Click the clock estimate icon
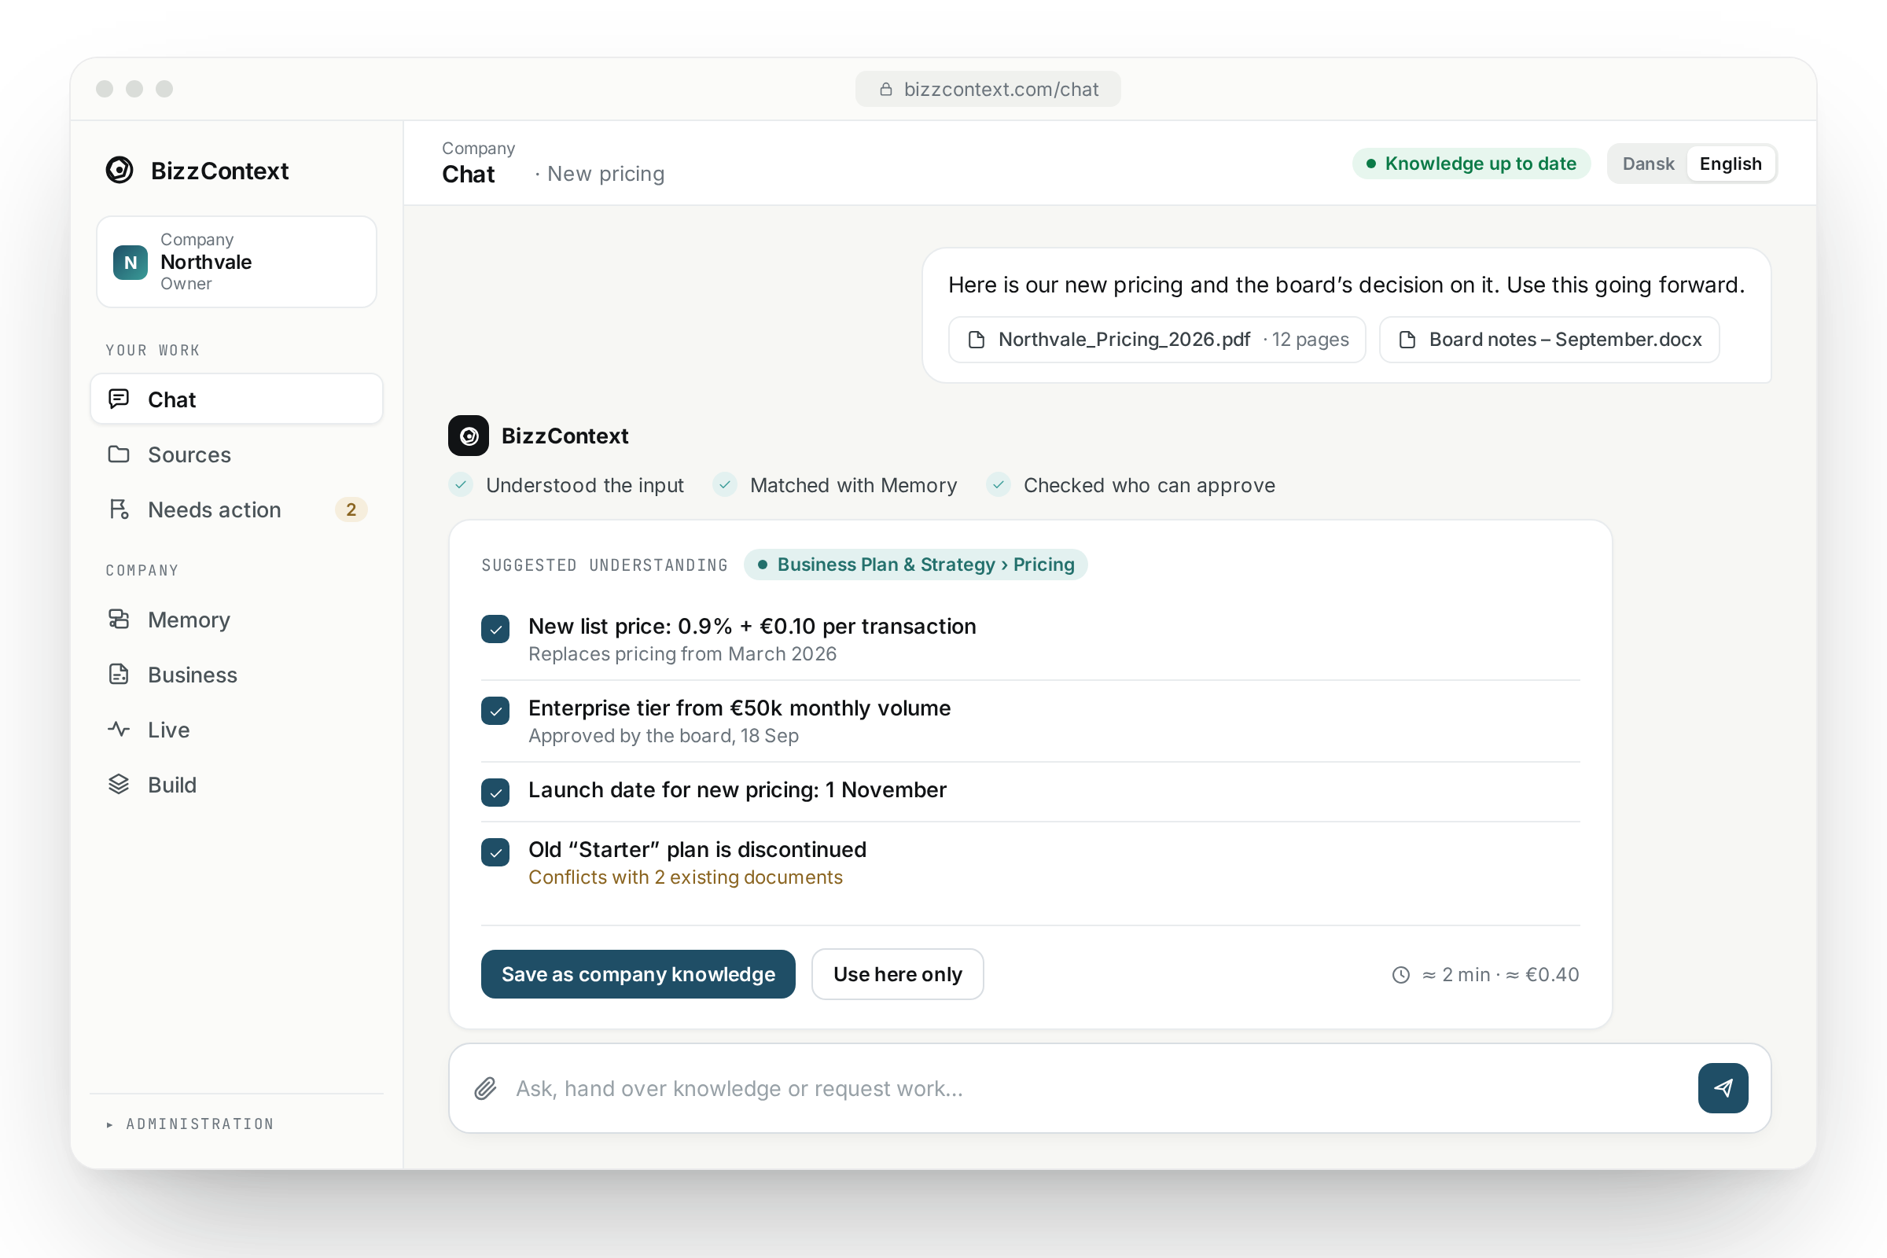 tap(1401, 975)
